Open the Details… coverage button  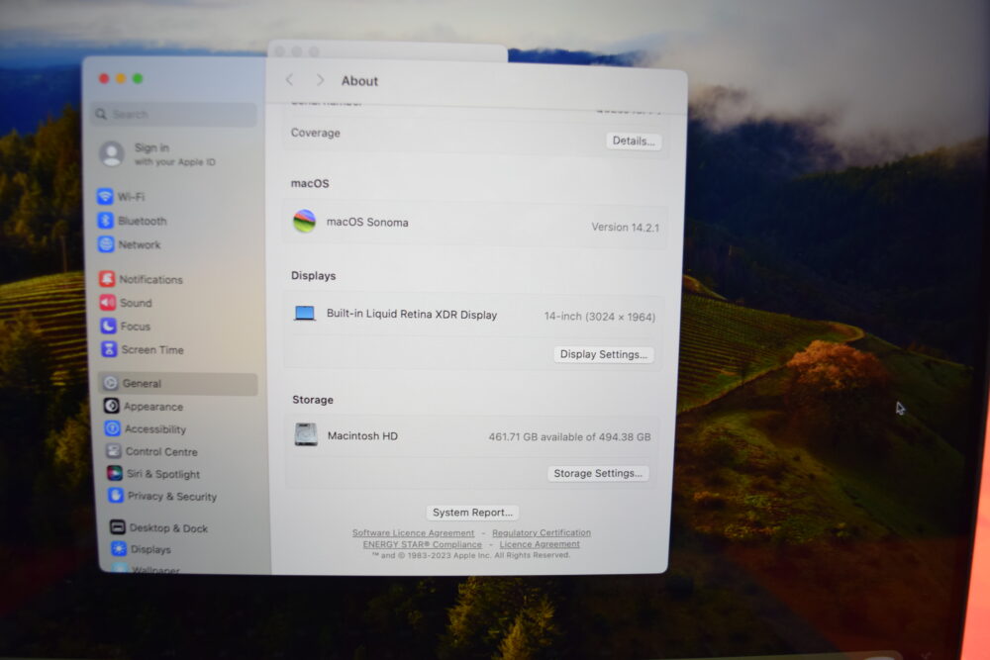click(634, 141)
